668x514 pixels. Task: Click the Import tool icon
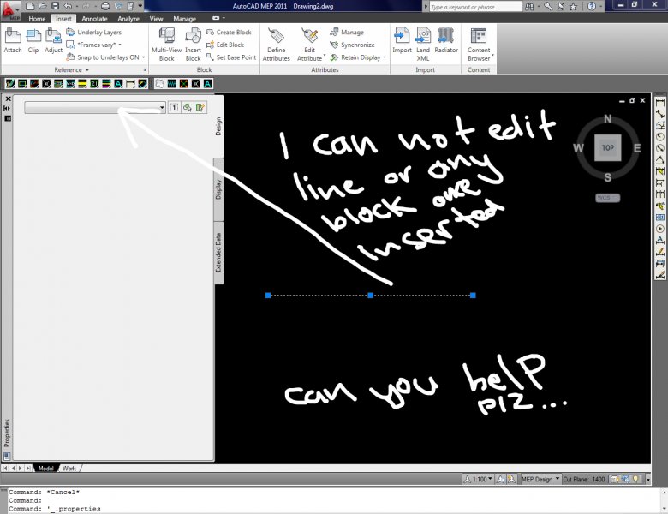(402, 41)
